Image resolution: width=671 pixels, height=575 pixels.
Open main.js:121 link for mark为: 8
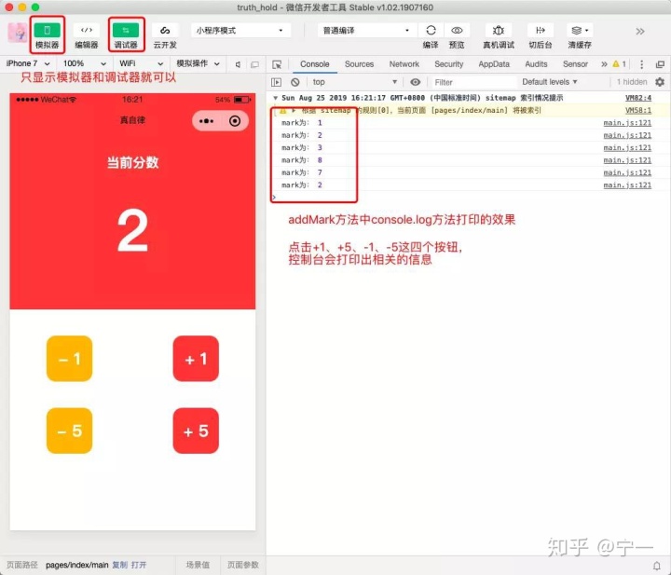tap(627, 160)
